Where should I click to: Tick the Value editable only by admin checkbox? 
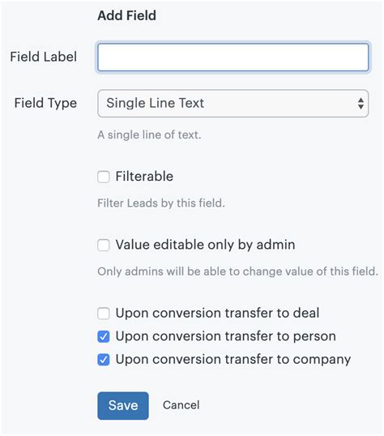(104, 246)
